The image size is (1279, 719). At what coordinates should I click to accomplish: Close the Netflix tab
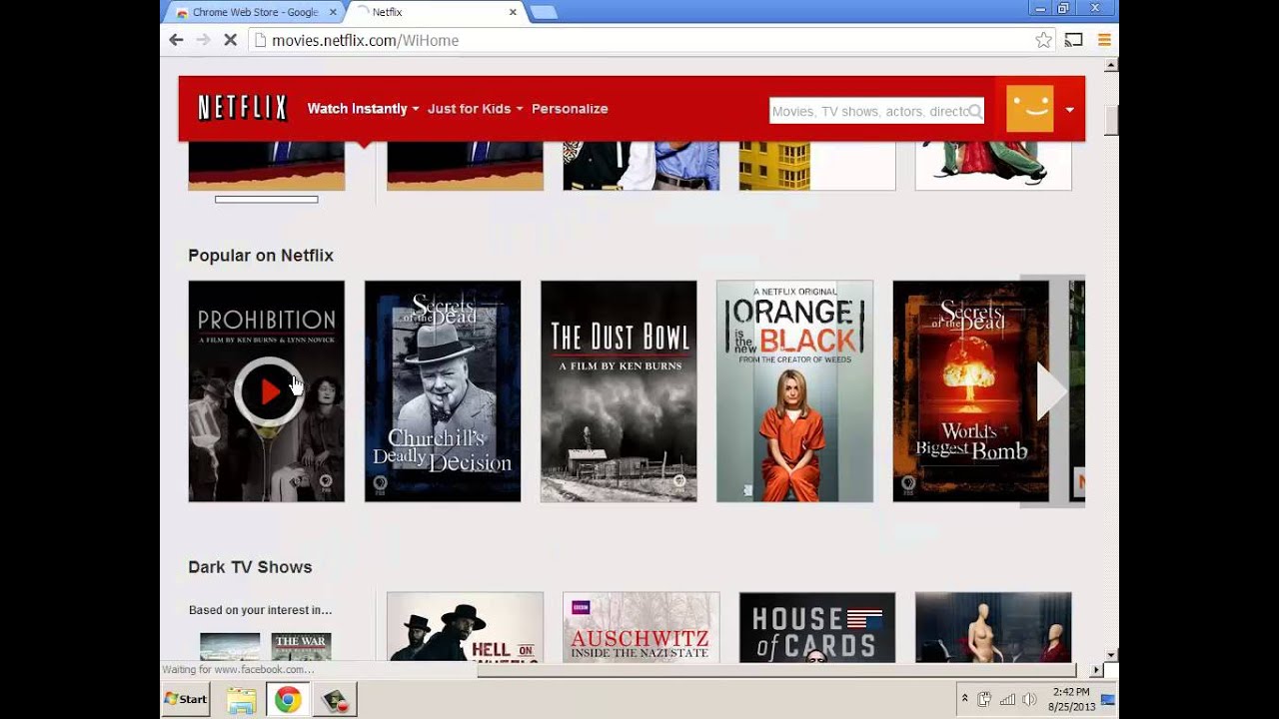pyautogui.click(x=514, y=12)
